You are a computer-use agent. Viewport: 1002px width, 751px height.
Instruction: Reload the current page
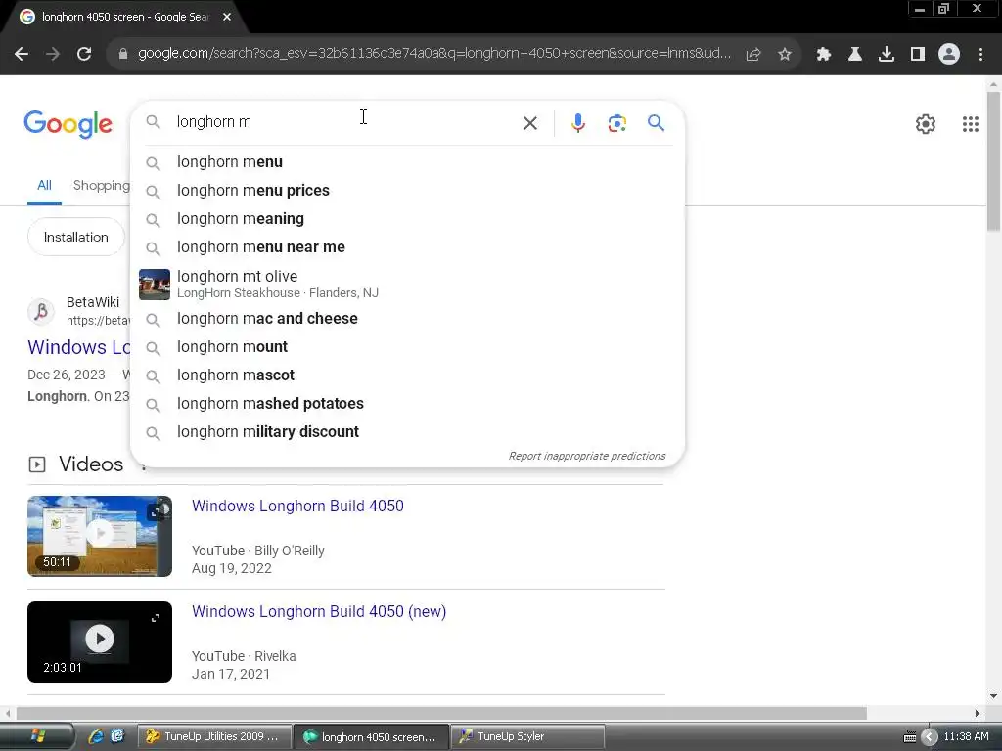pyautogui.click(x=84, y=54)
